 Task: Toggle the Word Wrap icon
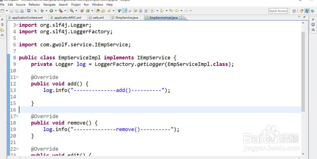135,11
